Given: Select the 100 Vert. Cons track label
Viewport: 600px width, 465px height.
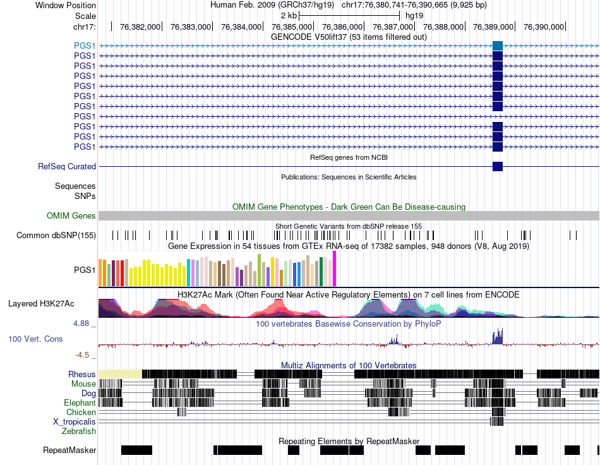Looking at the screenshot, I should click(35, 339).
